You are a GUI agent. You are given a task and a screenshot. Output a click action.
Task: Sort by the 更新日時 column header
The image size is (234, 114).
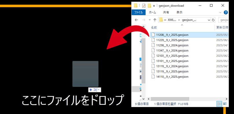[x=222, y=27]
